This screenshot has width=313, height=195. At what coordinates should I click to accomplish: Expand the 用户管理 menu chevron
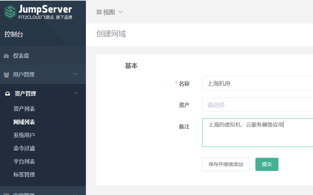[75, 74]
